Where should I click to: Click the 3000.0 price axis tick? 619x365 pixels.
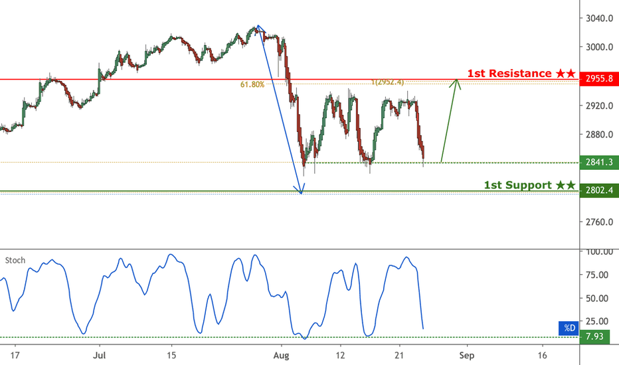599,47
